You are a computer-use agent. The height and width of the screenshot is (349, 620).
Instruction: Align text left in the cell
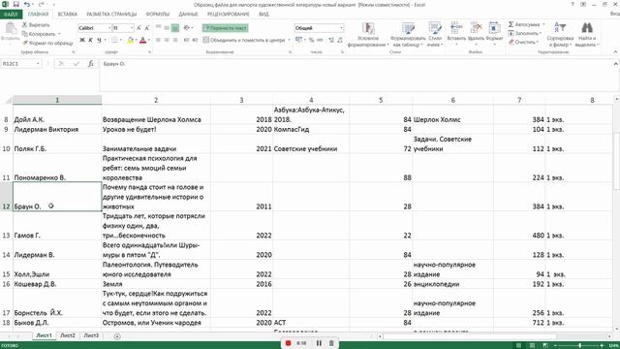click(x=158, y=40)
